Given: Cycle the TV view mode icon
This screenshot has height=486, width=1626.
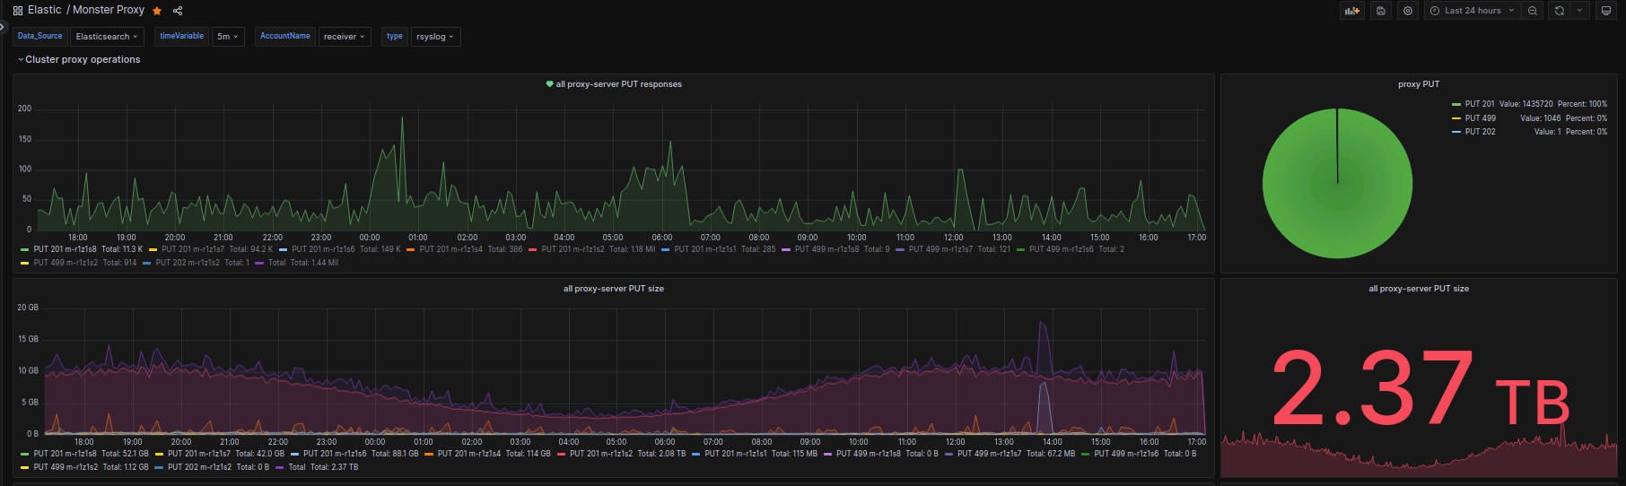Looking at the screenshot, I should pyautogui.click(x=1606, y=11).
